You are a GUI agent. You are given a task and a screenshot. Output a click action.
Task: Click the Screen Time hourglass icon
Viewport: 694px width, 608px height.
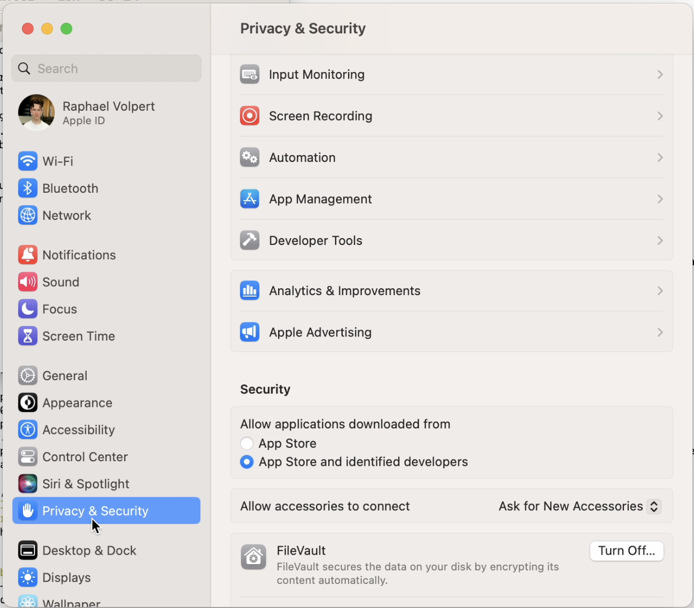28,336
